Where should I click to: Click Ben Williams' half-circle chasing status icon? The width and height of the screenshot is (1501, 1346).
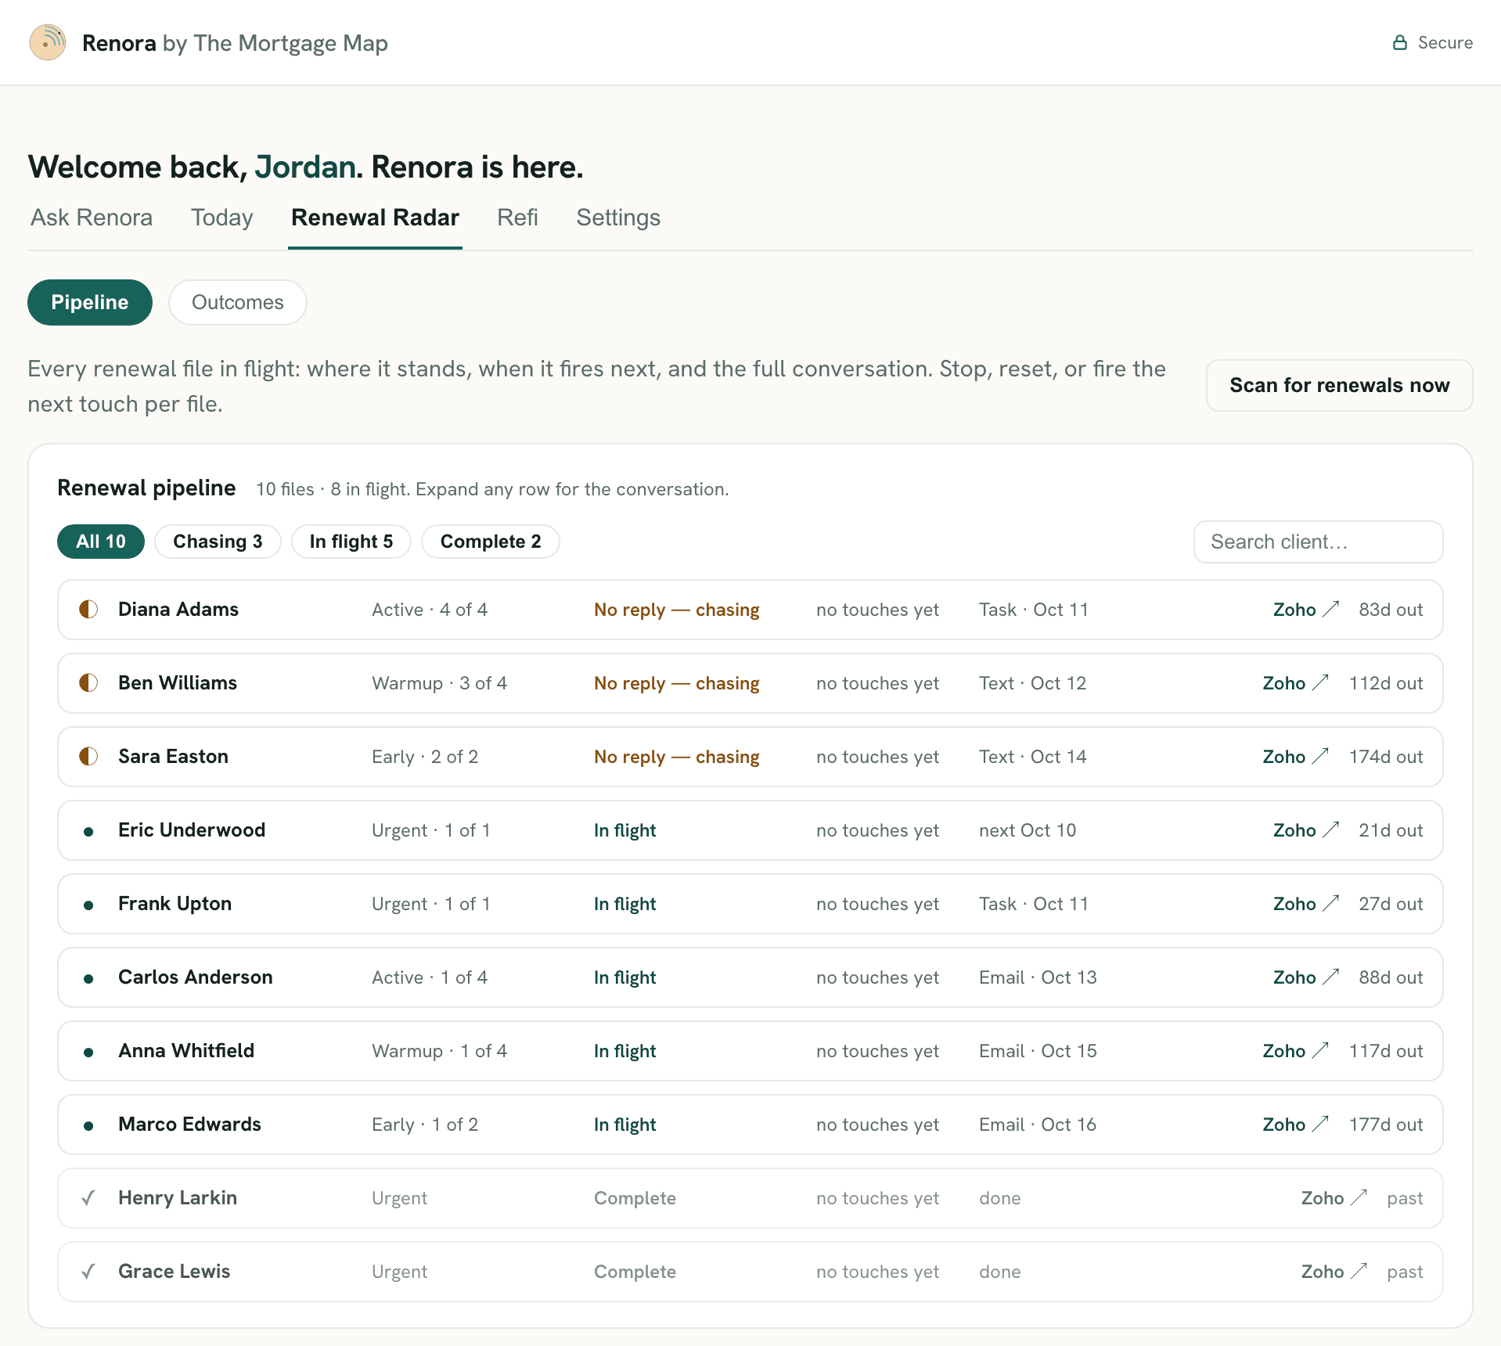88,682
